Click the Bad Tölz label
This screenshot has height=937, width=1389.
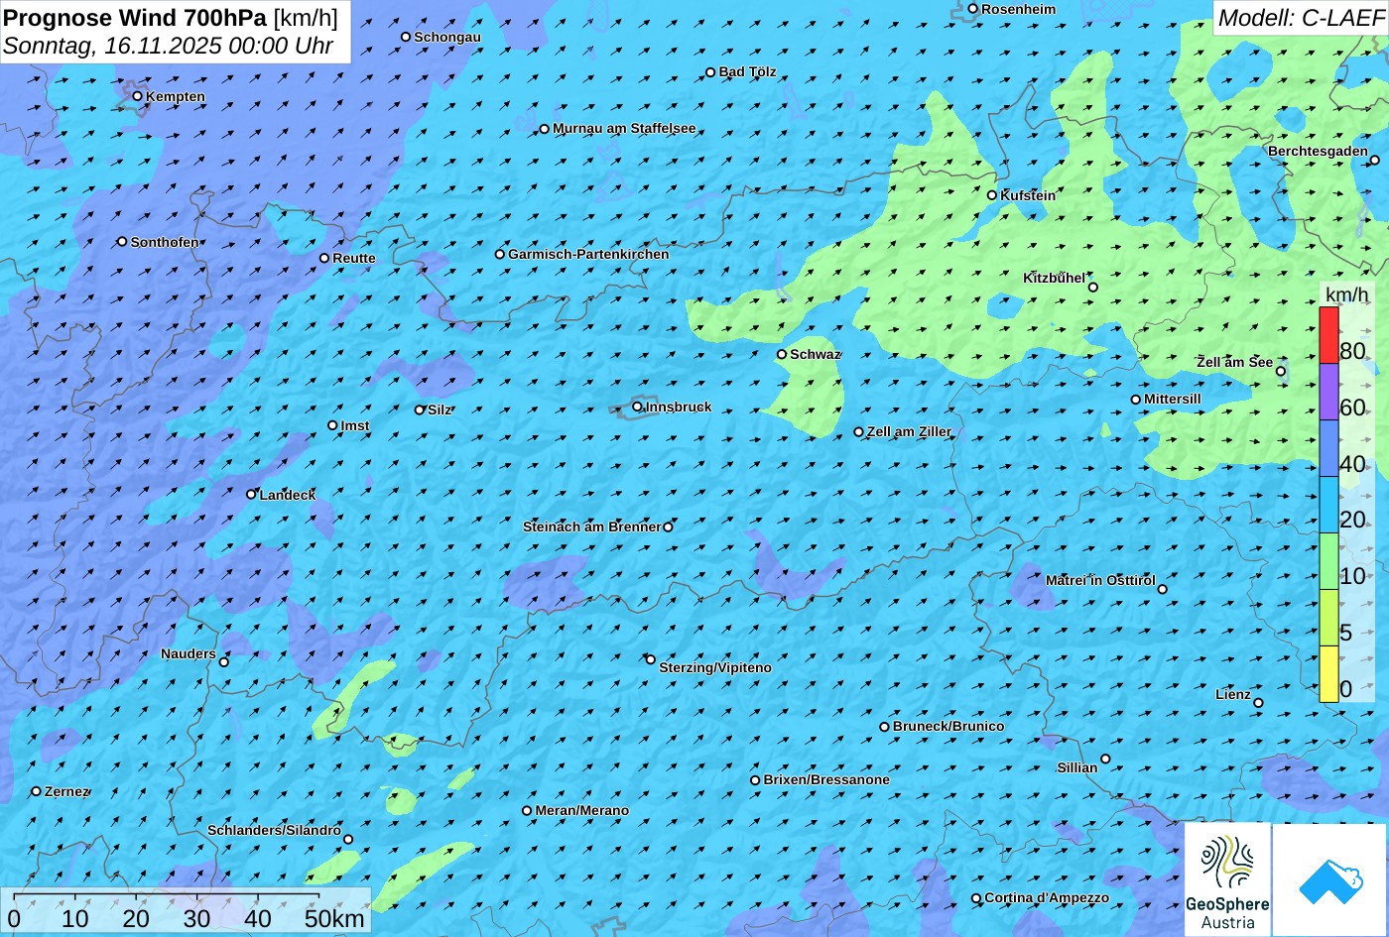(747, 71)
